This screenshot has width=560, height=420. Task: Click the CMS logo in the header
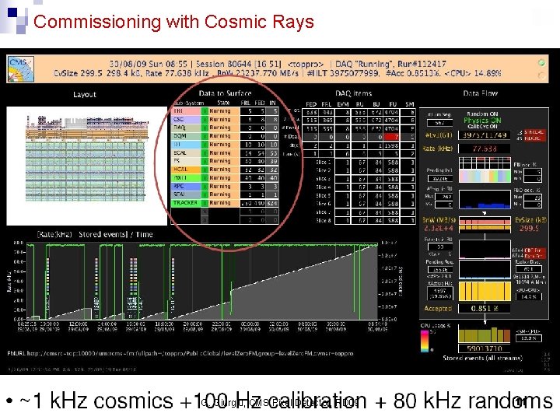click(21, 69)
